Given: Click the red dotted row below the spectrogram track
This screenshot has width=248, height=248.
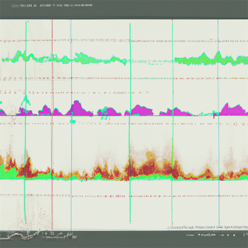Looking at the screenshot, I should pos(124,194).
